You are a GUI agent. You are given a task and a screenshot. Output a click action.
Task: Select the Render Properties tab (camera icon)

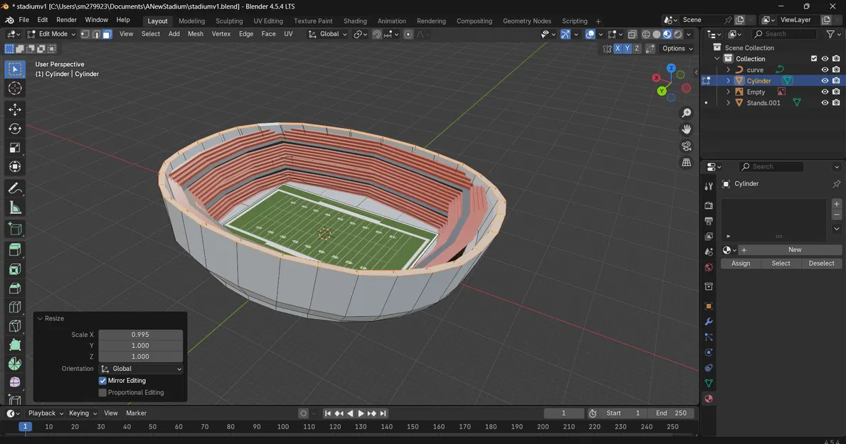click(x=709, y=205)
